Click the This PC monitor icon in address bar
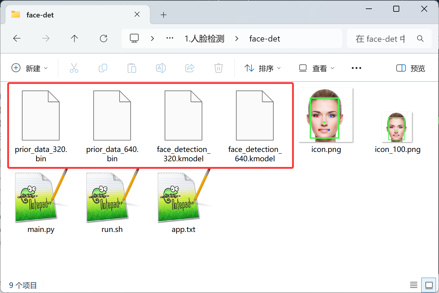 (x=134, y=39)
